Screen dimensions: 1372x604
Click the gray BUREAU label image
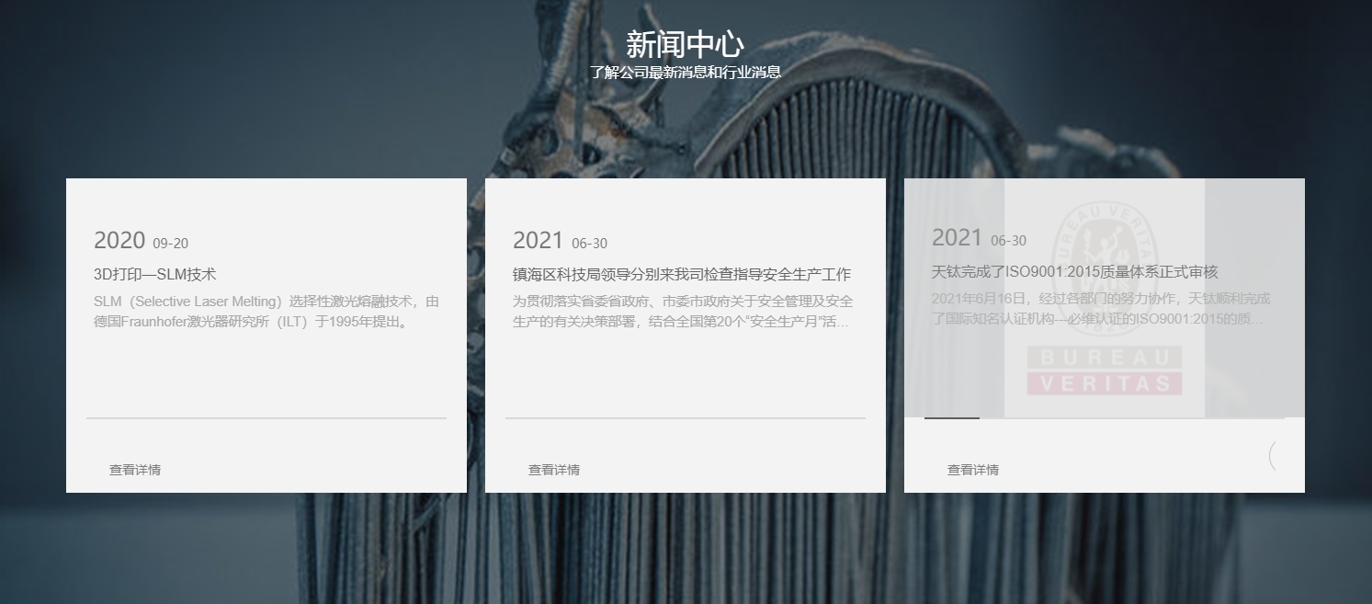(x=1104, y=358)
